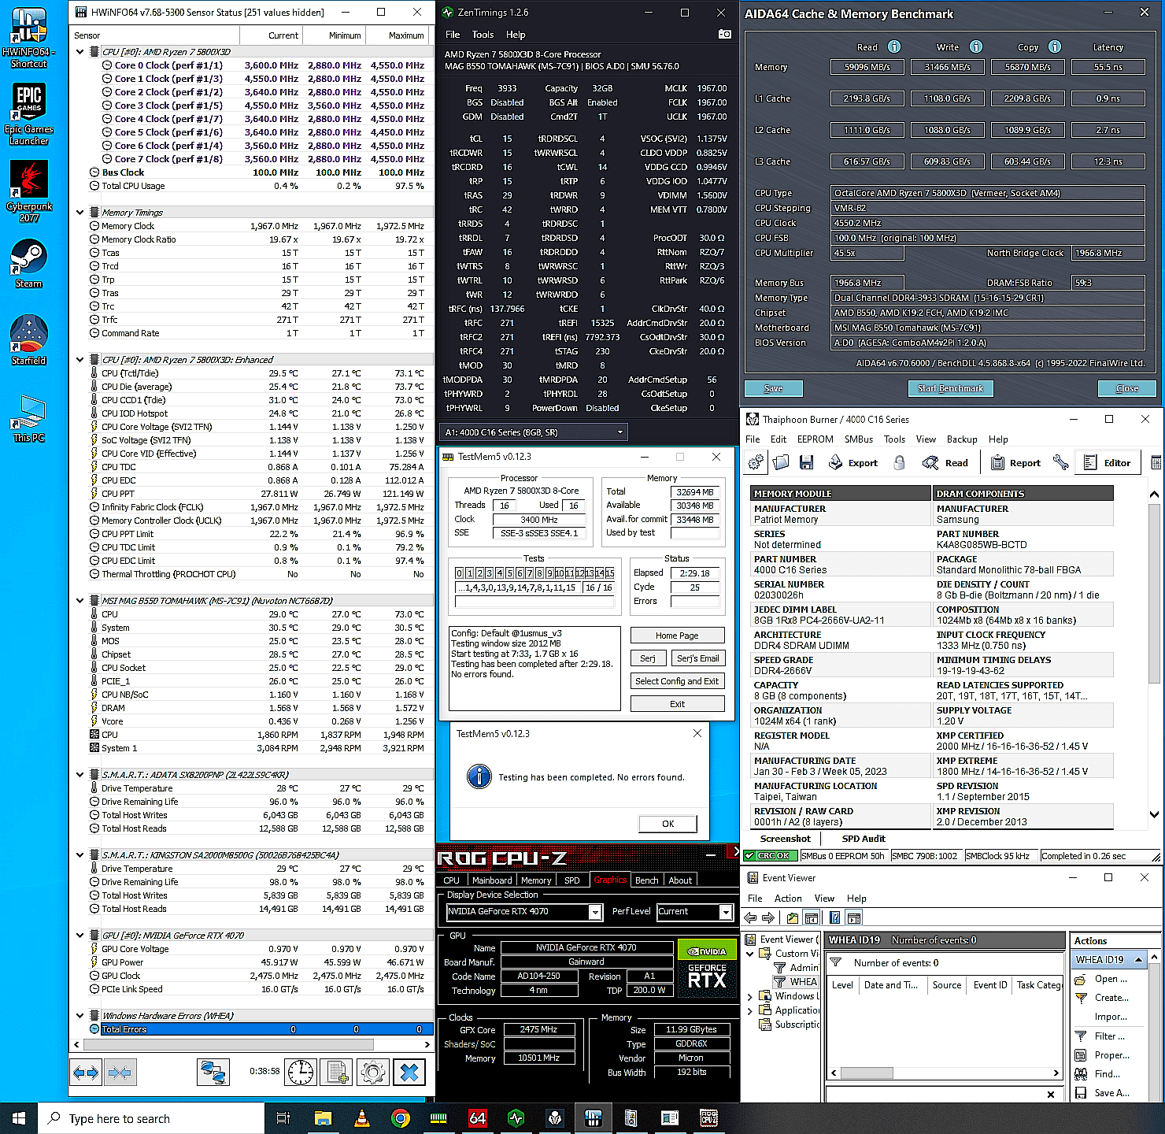Click OK in TestMem5 completion dialog
This screenshot has height=1134, width=1165.
click(x=668, y=824)
